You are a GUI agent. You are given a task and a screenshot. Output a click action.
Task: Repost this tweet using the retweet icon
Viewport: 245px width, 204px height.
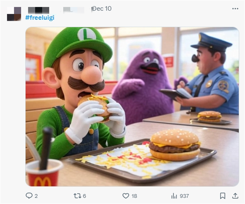77,196
